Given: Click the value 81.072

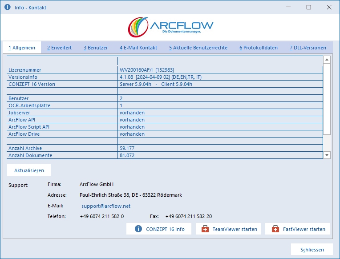Looking at the screenshot, I should (x=127, y=155).
